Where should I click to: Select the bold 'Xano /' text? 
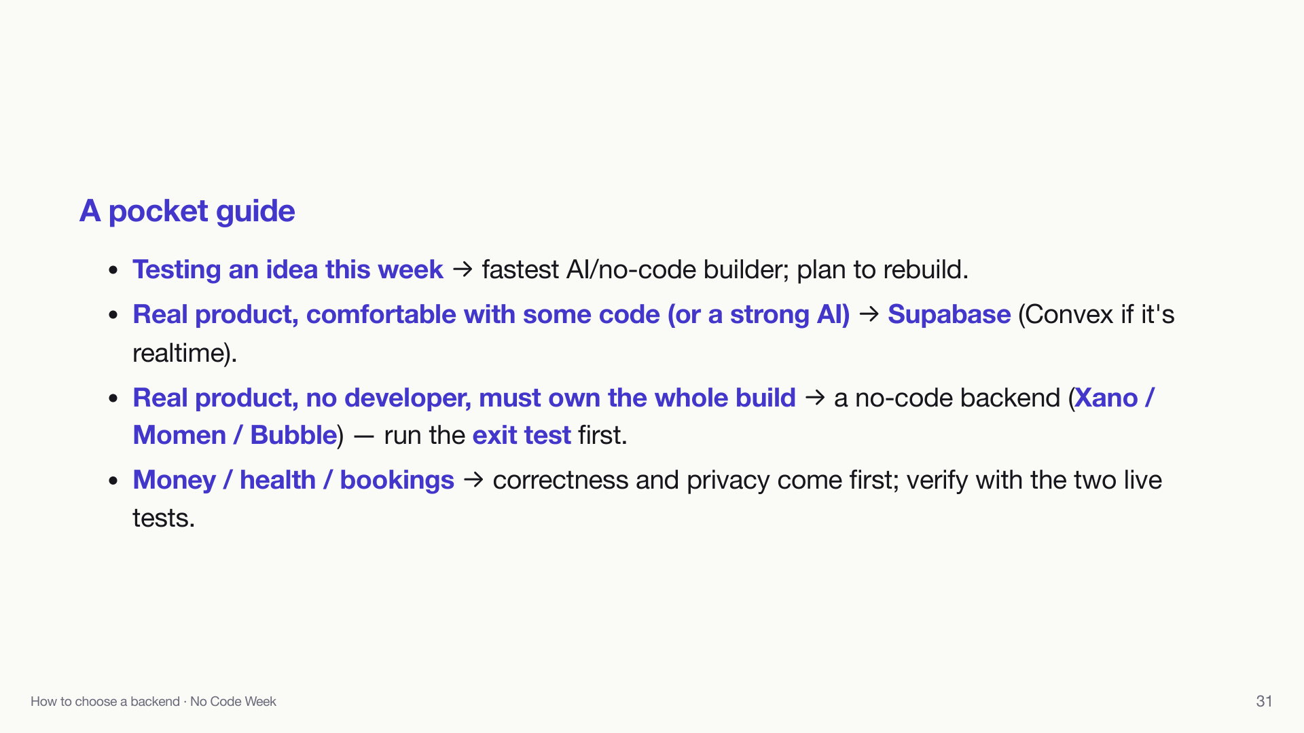pos(1115,398)
